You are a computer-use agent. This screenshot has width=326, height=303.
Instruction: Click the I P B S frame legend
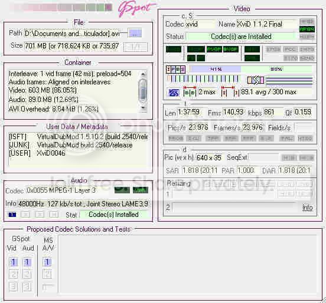(175, 70)
